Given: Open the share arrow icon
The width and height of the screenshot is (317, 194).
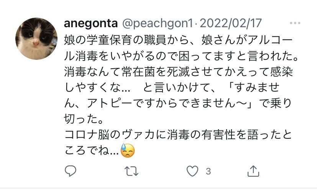Looking at the screenshot, I should pos(253,171).
